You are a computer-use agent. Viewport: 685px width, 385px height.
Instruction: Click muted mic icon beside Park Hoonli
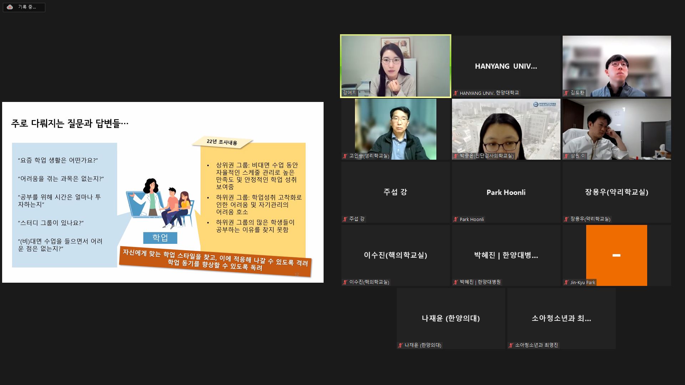[456, 220]
